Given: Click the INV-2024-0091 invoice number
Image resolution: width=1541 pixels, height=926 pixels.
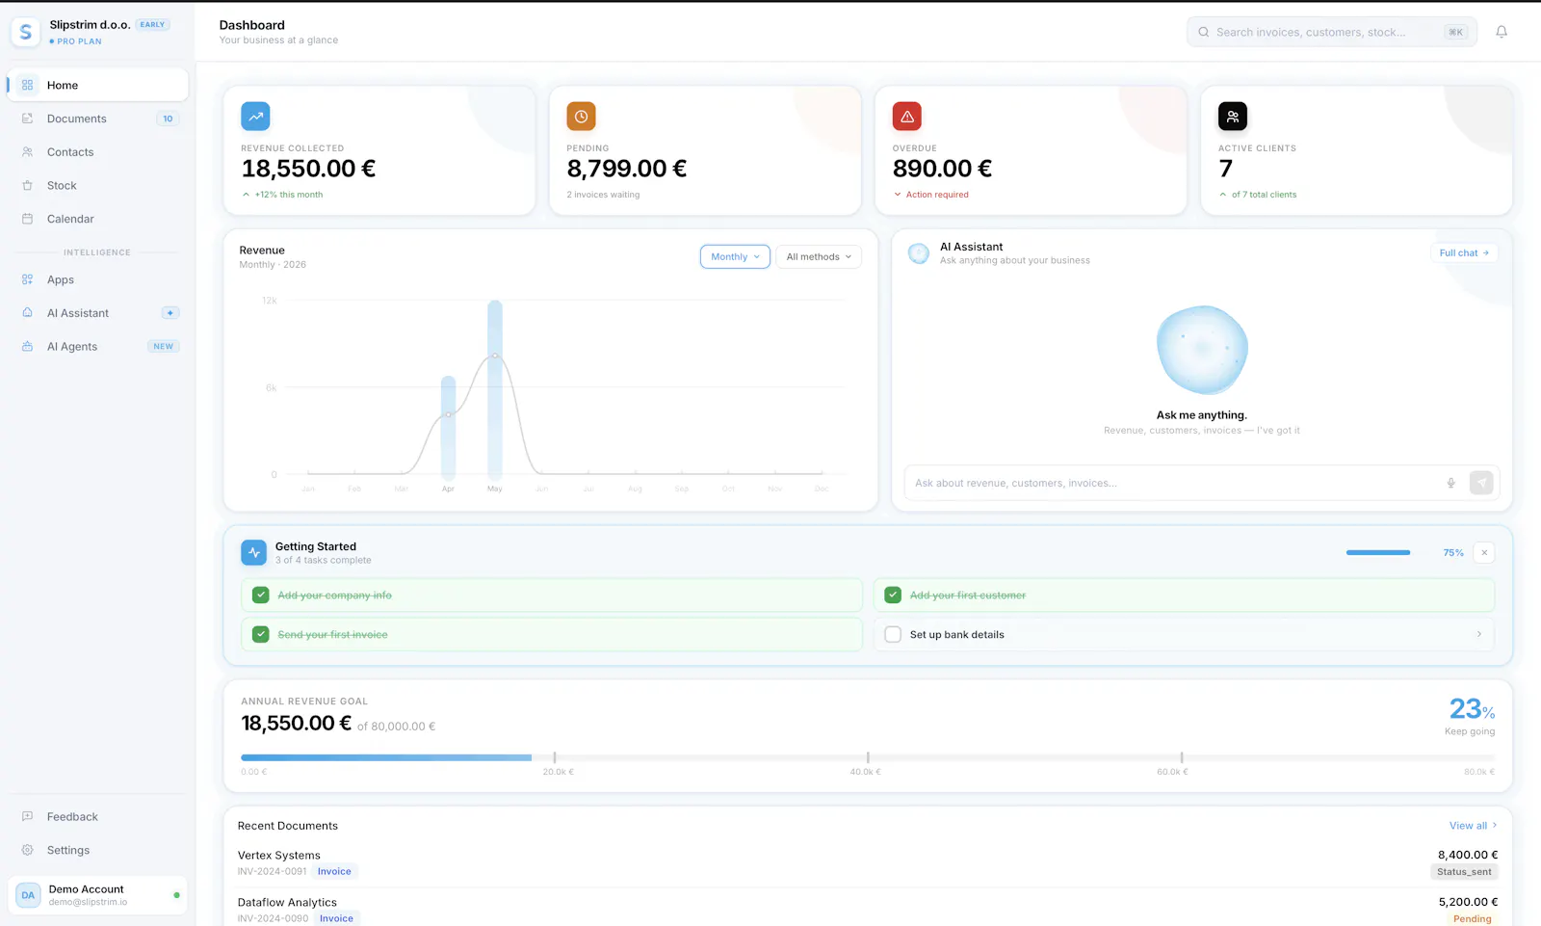Looking at the screenshot, I should (x=272, y=871).
